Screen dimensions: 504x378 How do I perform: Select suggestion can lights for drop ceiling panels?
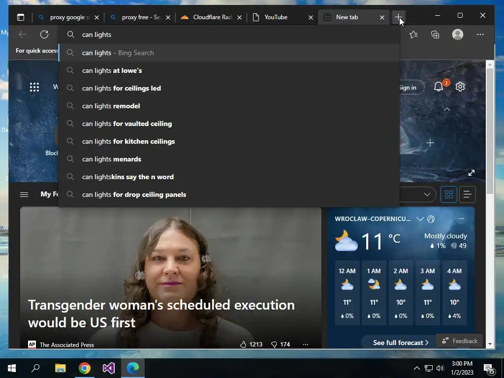[x=229, y=194]
